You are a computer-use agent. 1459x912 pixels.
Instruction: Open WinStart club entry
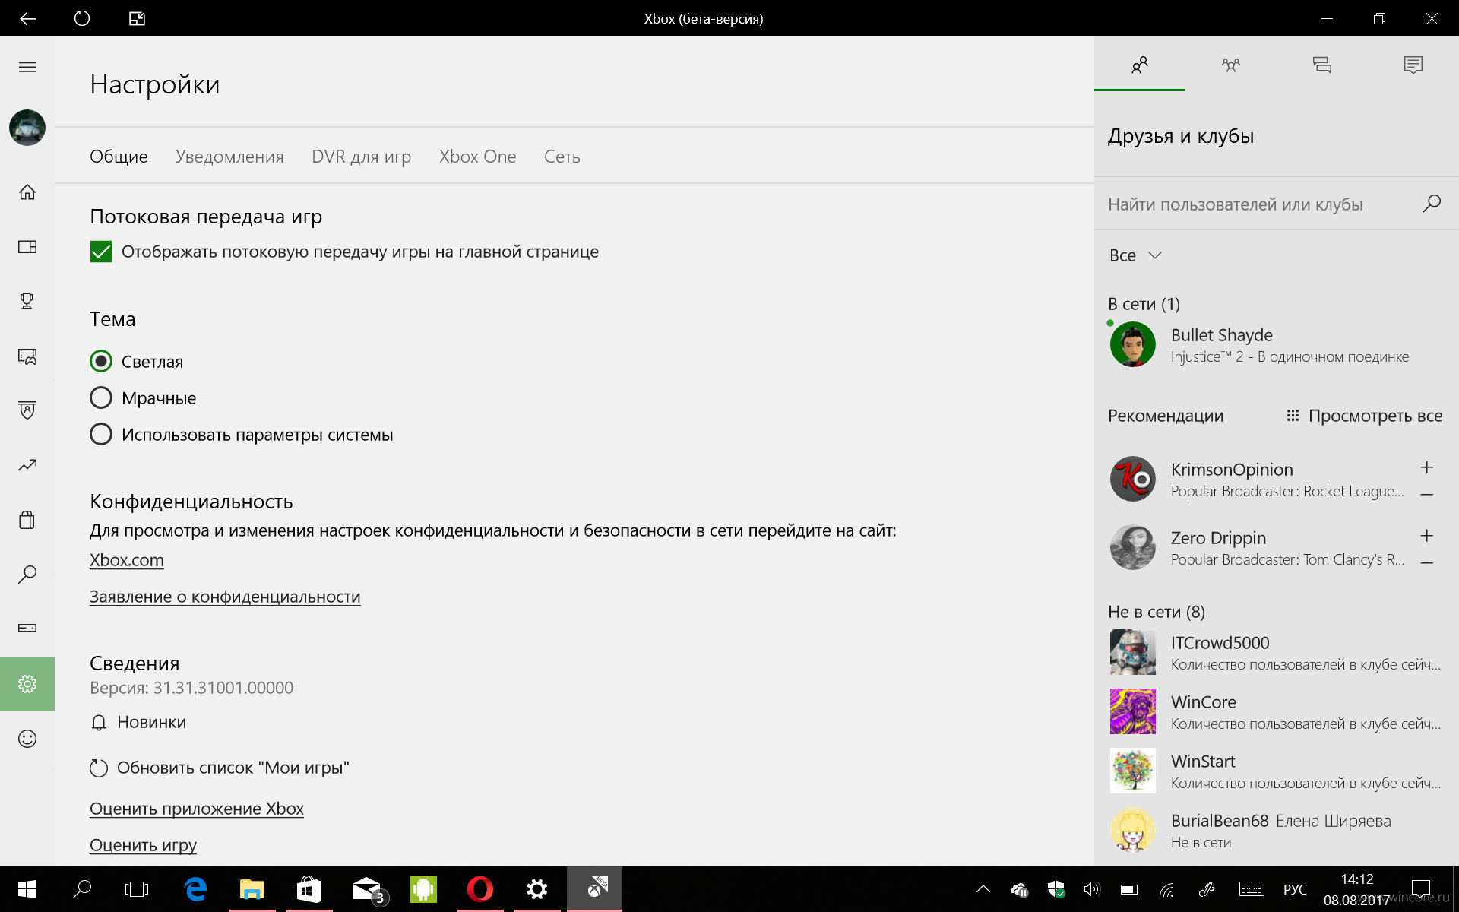click(x=1277, y=771)
